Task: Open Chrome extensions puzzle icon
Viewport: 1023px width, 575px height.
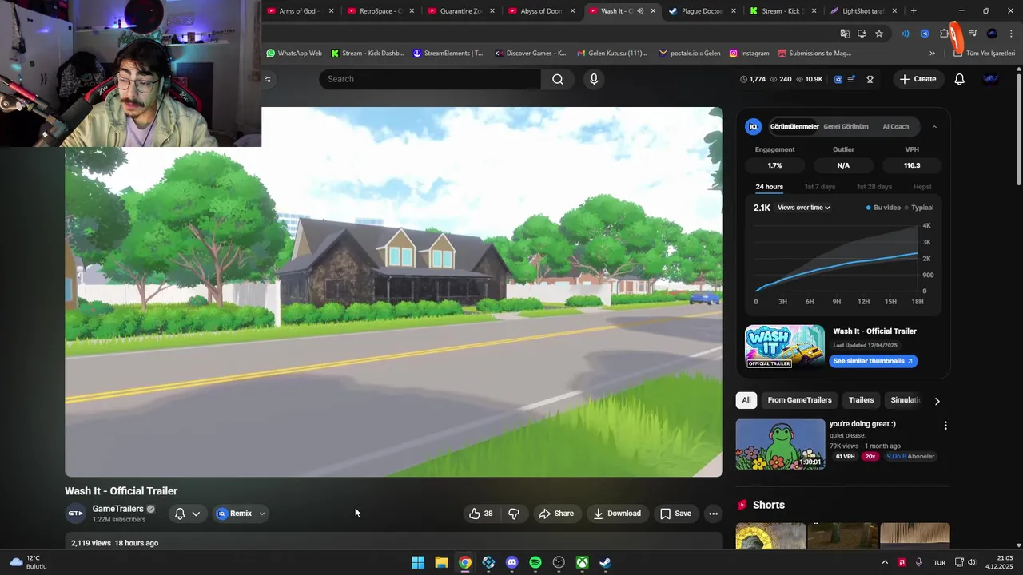Action: pos(945,34)
